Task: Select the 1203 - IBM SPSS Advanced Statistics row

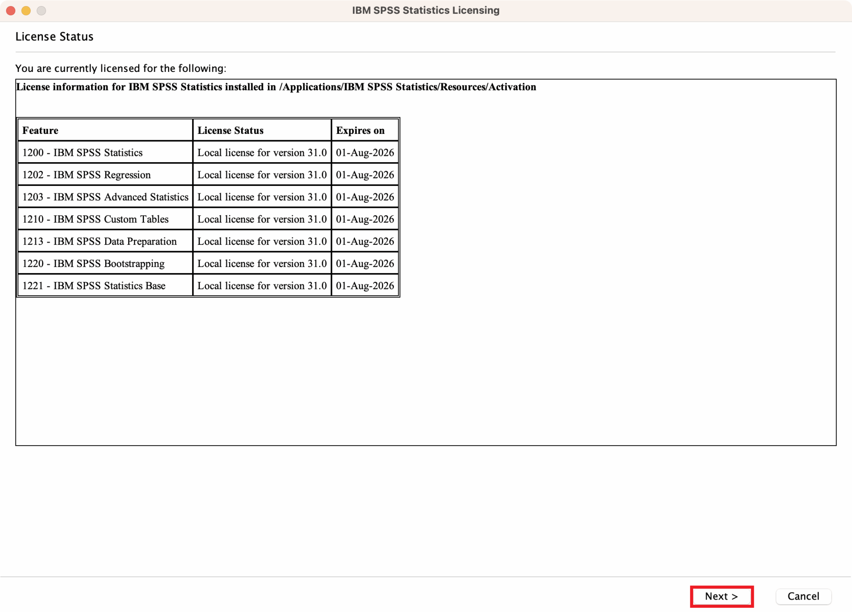Action: (x=104, y=197)
